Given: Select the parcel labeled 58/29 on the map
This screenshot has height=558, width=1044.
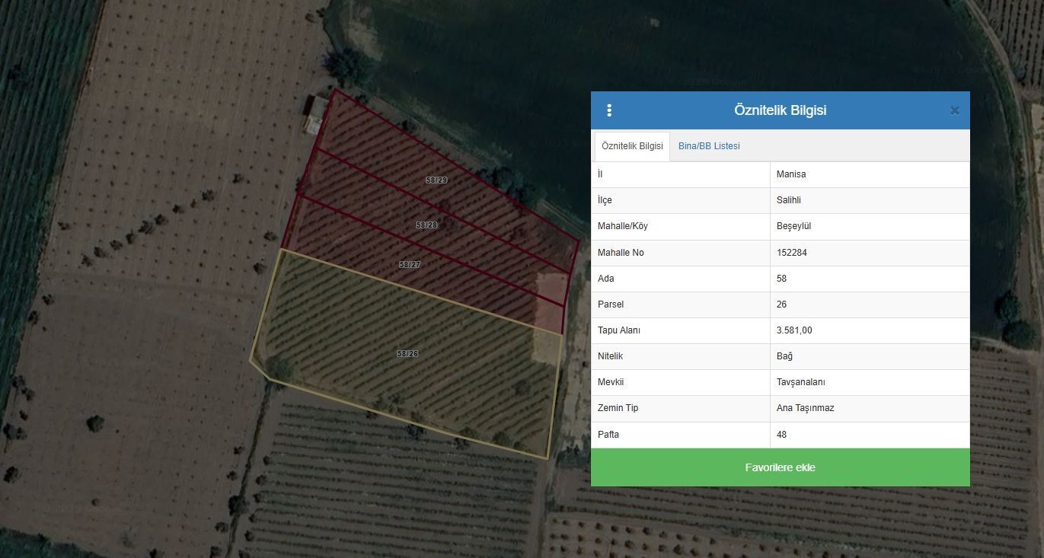Looking at the screenshot, I should click(436, 180).
